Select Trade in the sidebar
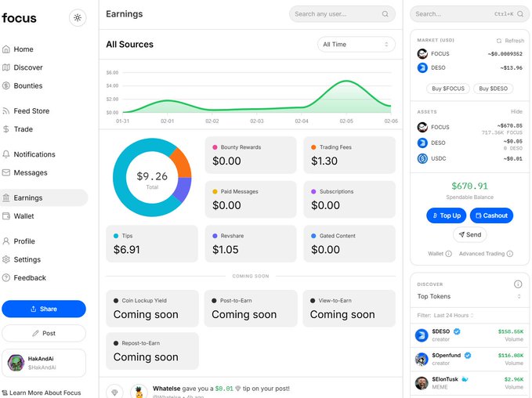The height and width of the screenshot is (398, 532). (23, 129)
